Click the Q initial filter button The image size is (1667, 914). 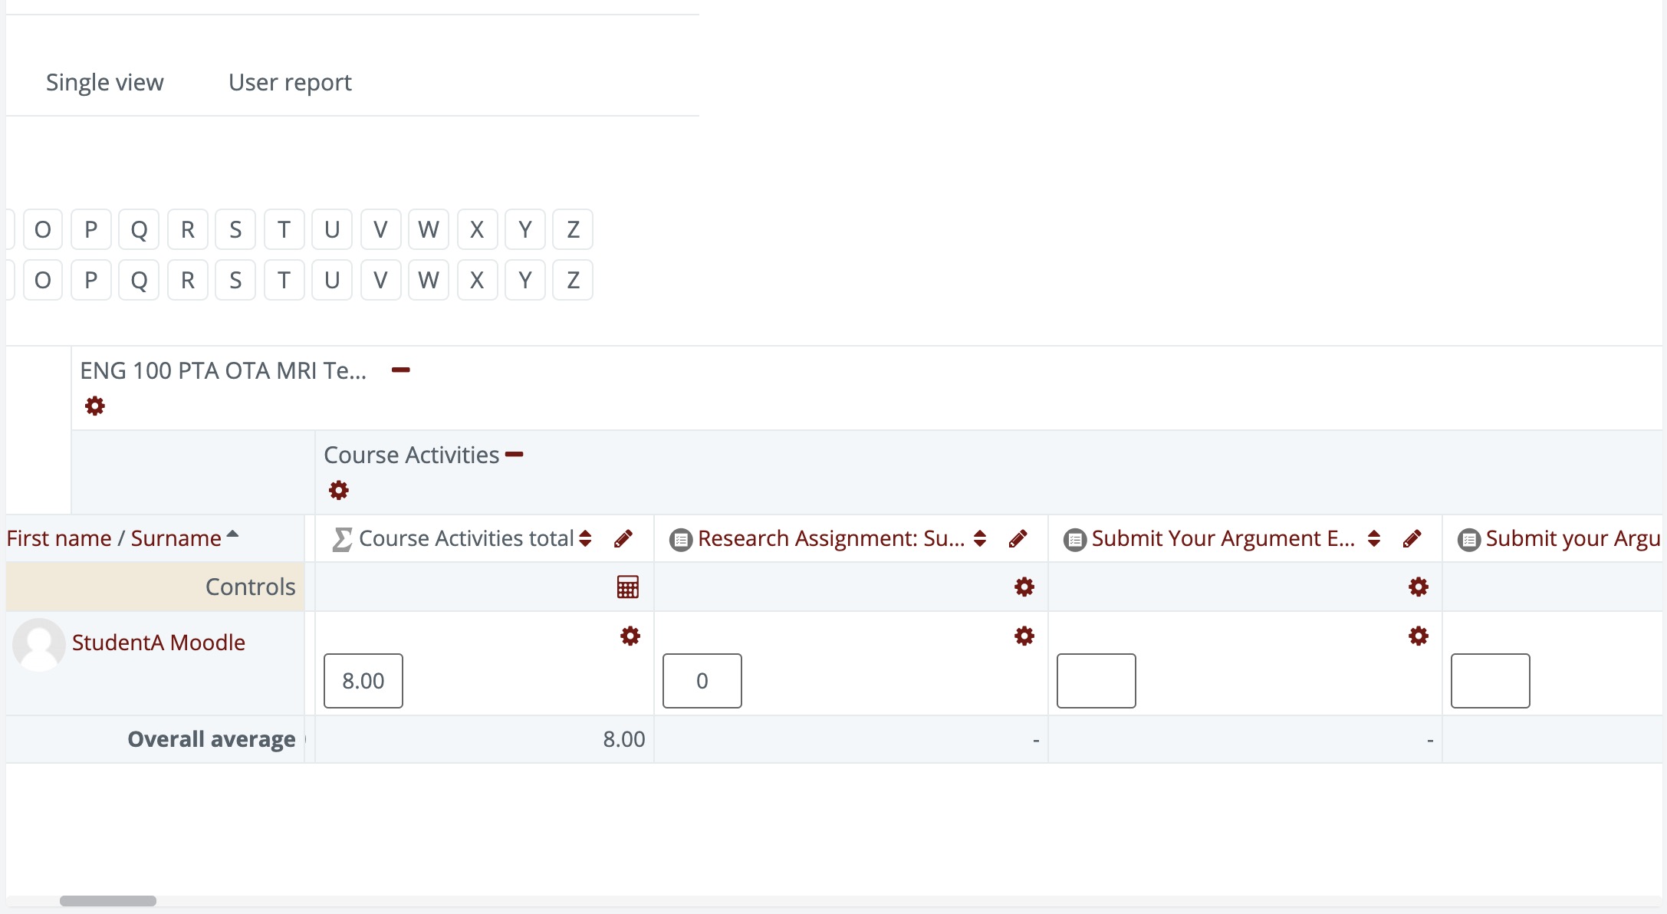139,229
